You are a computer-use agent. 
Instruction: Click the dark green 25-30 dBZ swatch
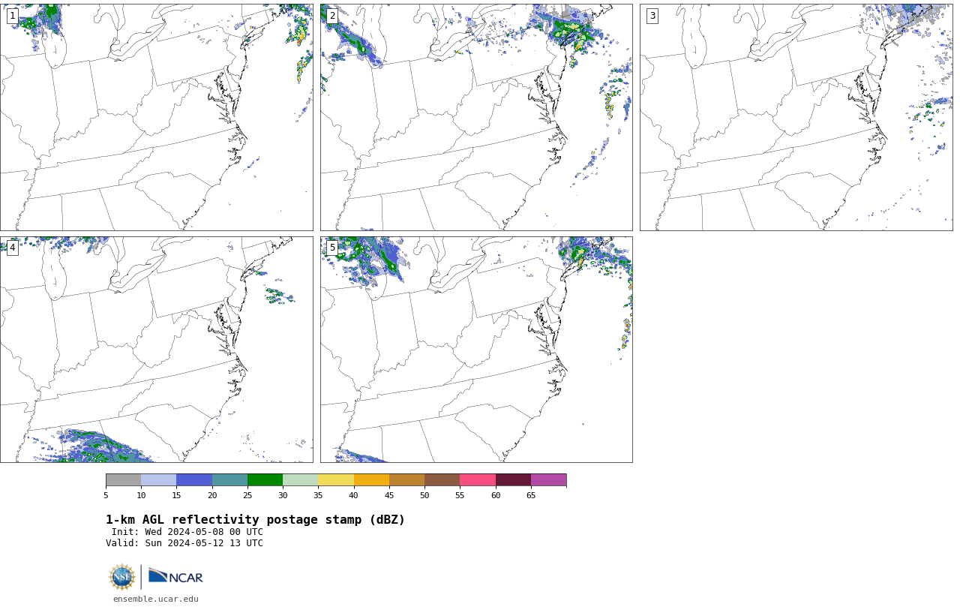[x=265, y=480]
